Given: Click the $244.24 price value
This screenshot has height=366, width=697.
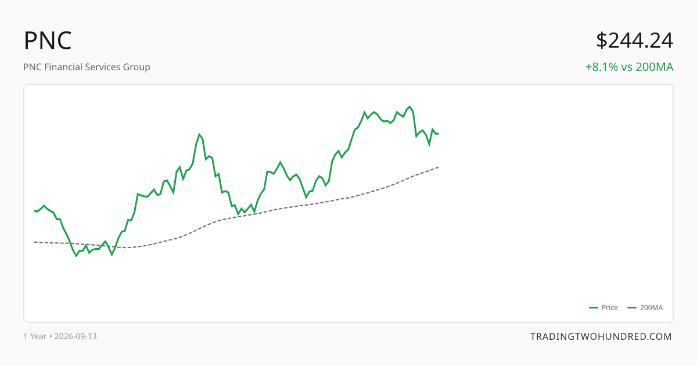Looking at the screenshot, I should (x=634, y=41).
